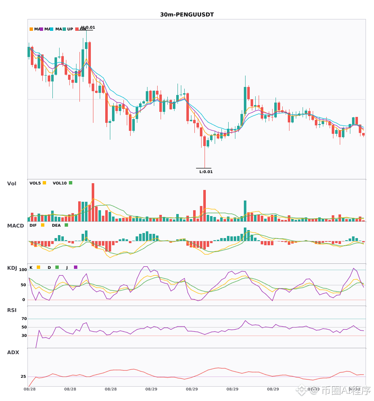Click the yellow K color swatch
The width and height of the screenshot is (374, 401).
point(38,267)
